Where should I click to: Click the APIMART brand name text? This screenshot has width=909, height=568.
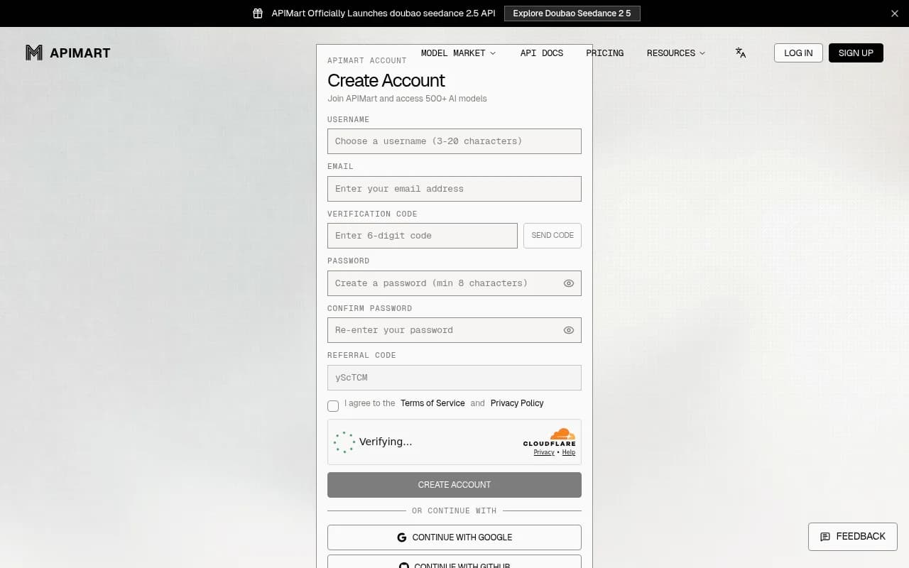point(80,53)
